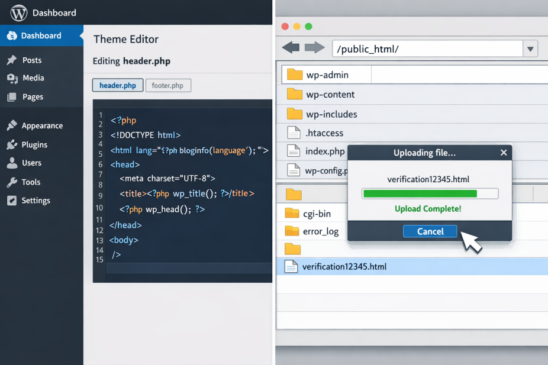Open the Media menu item
Image resolution: width=548 pixels, height=365 pixels.
[x=33, y=78]
